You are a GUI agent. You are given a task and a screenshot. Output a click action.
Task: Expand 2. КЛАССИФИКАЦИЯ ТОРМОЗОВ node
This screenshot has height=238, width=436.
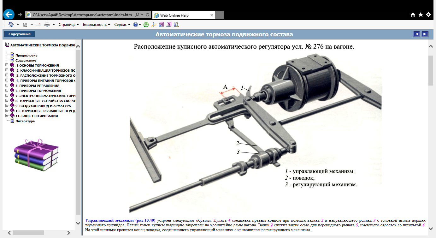click(7, 70)
